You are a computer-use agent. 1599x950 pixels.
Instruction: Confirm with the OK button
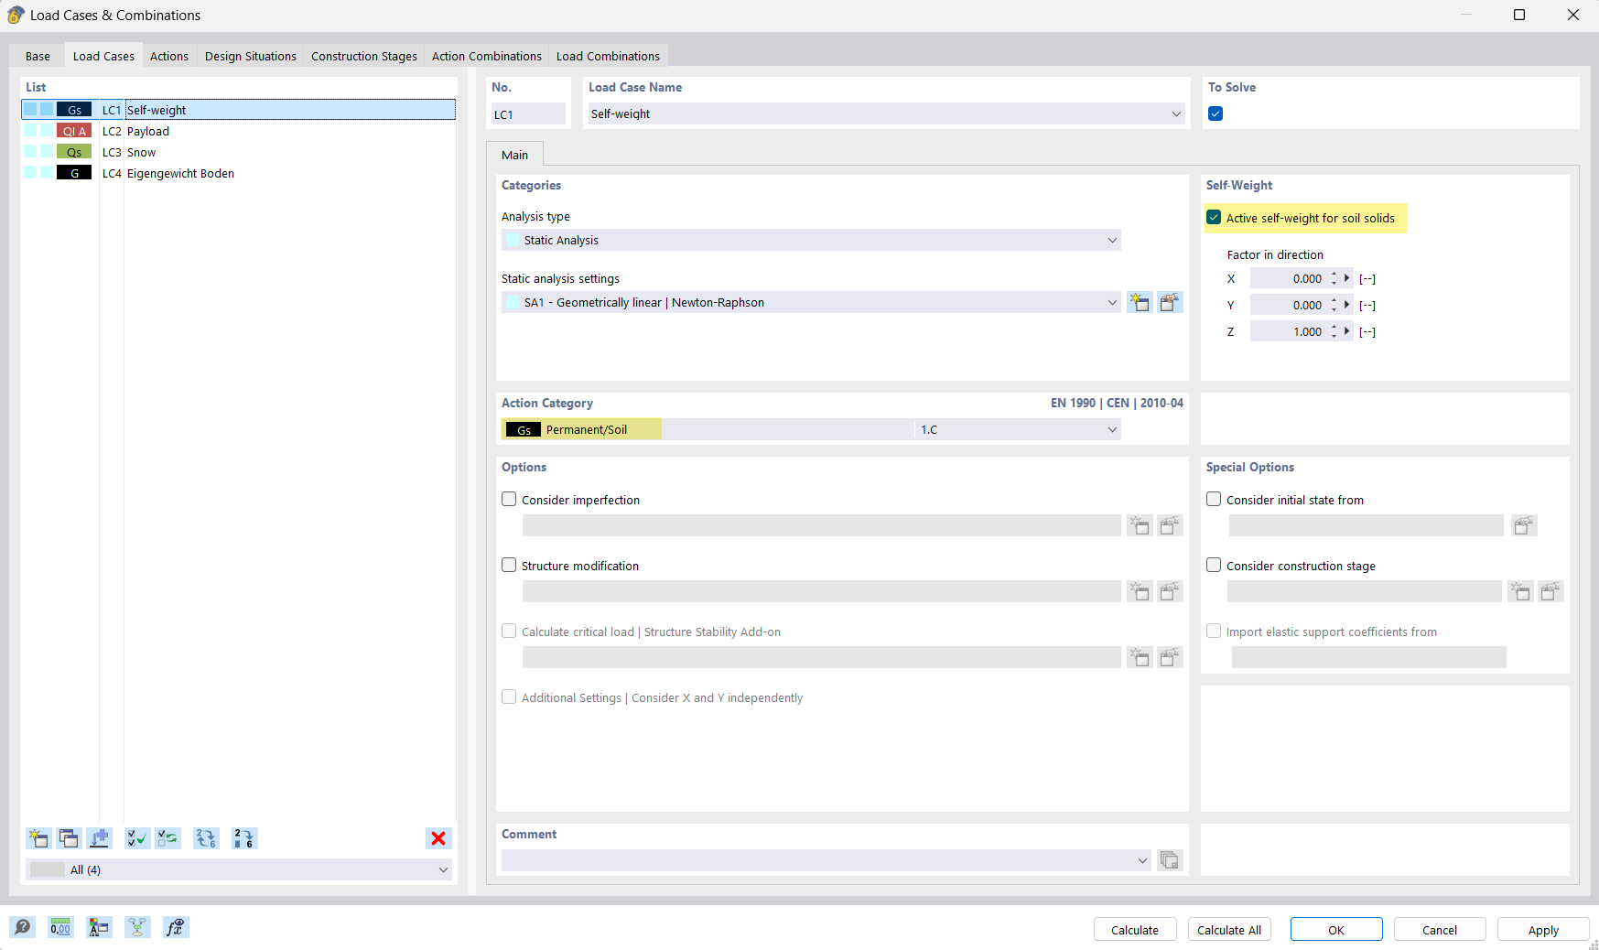click(1336, 930)
